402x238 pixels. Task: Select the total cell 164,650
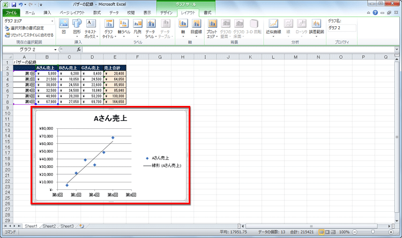pyautogui.click(x=115, y=102)
